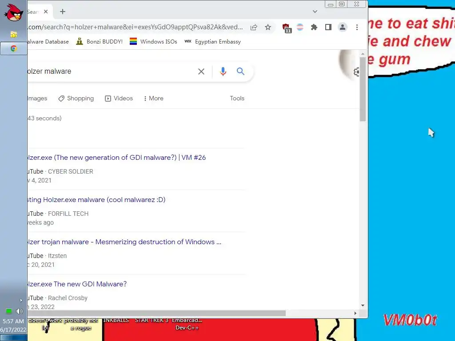Select the INKBALLS desktop icon label

[116, 320]
